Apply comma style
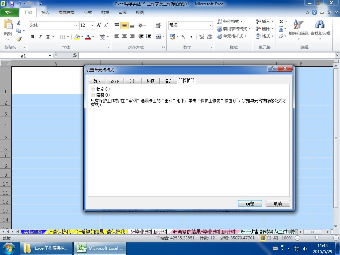Screen dimensions: 340x255 191,37
